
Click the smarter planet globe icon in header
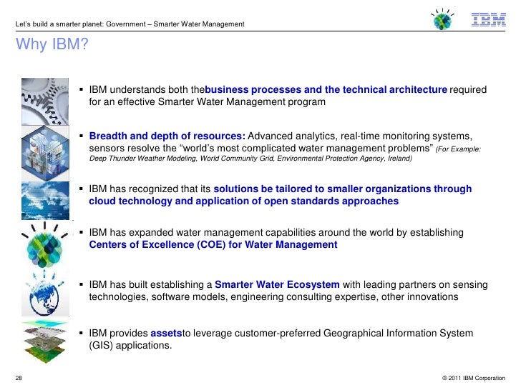coord(442,19)
